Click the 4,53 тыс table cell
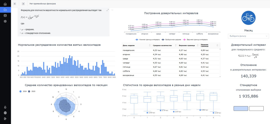270x124 pixels. (205, 67)
